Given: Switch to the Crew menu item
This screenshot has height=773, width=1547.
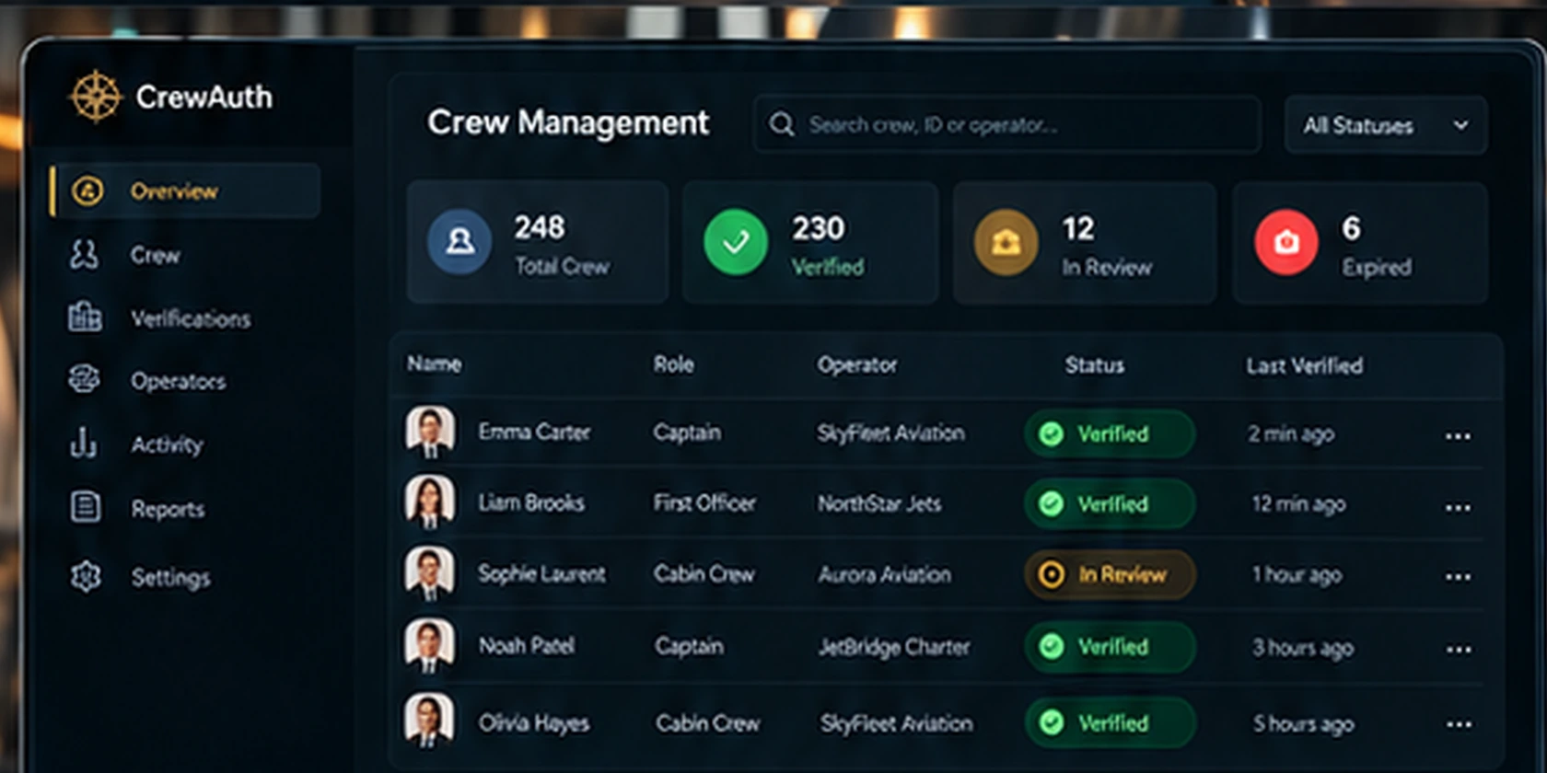Looking at the screenshot, I should [155, 255].
